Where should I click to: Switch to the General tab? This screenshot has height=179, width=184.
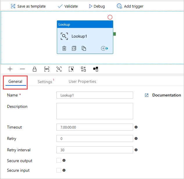[15, 81]
